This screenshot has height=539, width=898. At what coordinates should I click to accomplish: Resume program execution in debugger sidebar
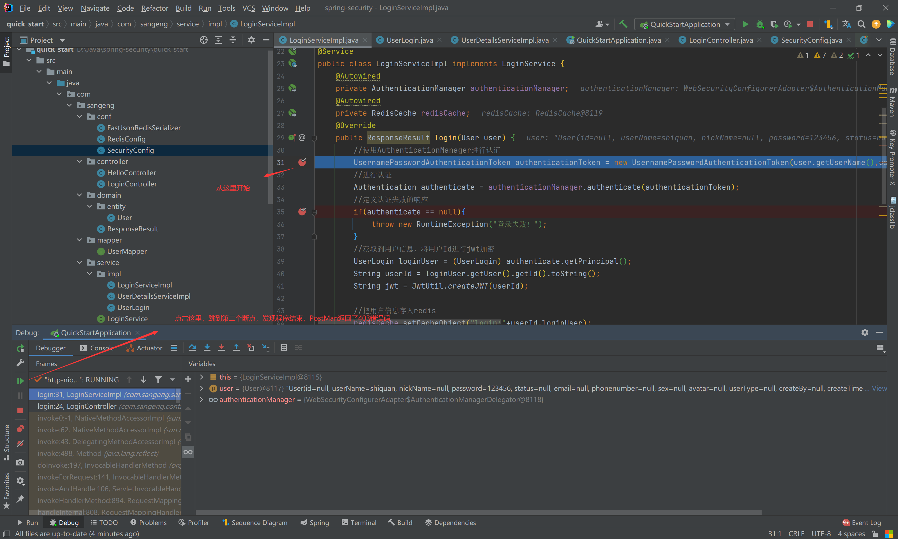point(20,381)
